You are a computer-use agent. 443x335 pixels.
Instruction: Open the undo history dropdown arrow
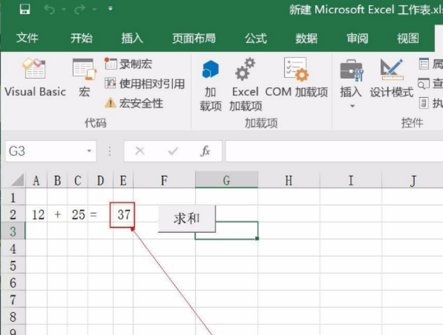tap(64, 10)
